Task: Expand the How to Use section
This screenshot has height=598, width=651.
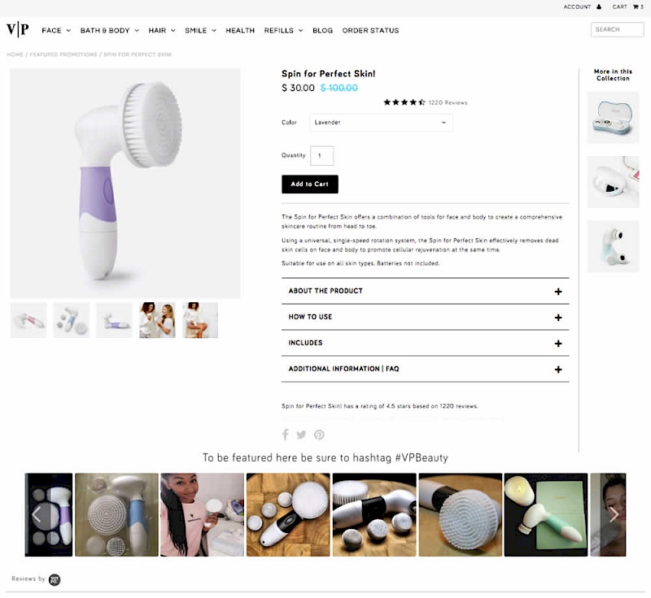Action: pos(425,317)
